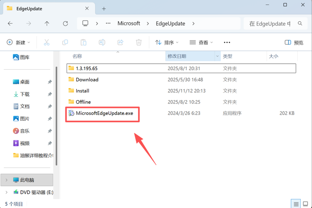Unpin 下载 using its pin icon
312x208 pixels.
[50, 94]
